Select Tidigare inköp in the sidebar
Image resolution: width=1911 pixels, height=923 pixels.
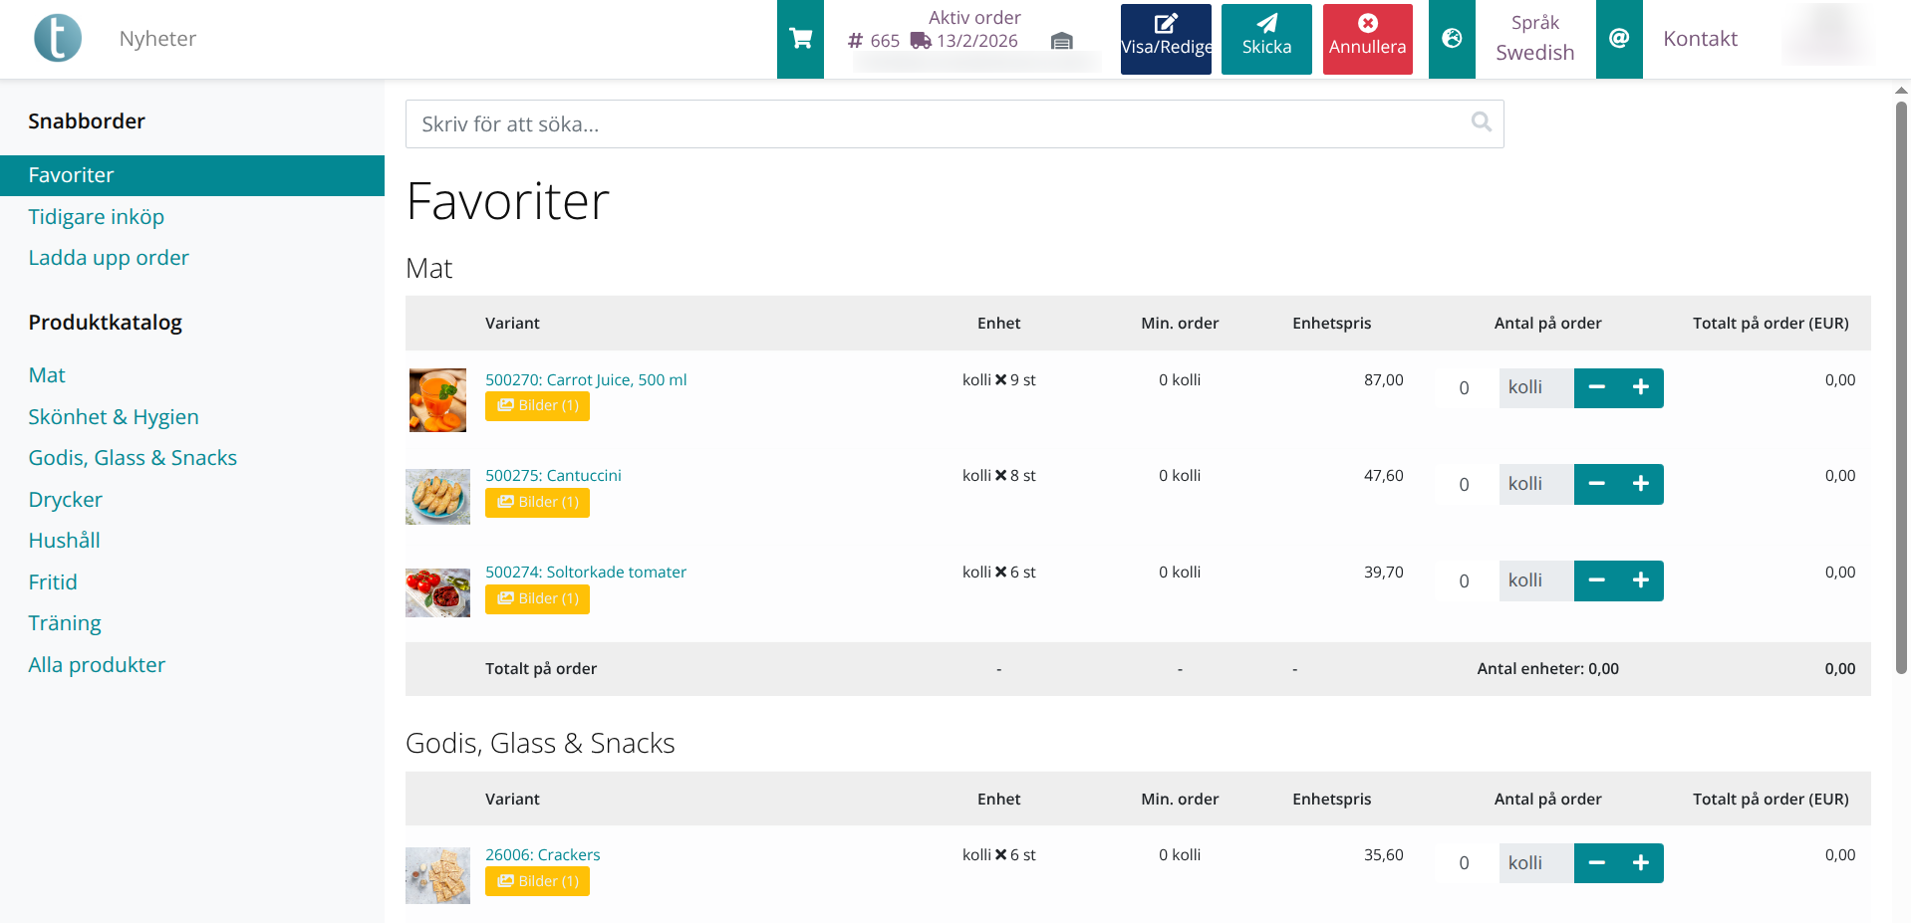[97, 217]
